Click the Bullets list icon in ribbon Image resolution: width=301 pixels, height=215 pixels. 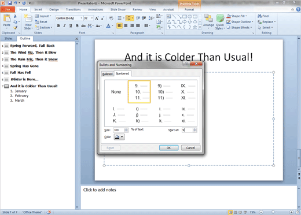(120, 18)
